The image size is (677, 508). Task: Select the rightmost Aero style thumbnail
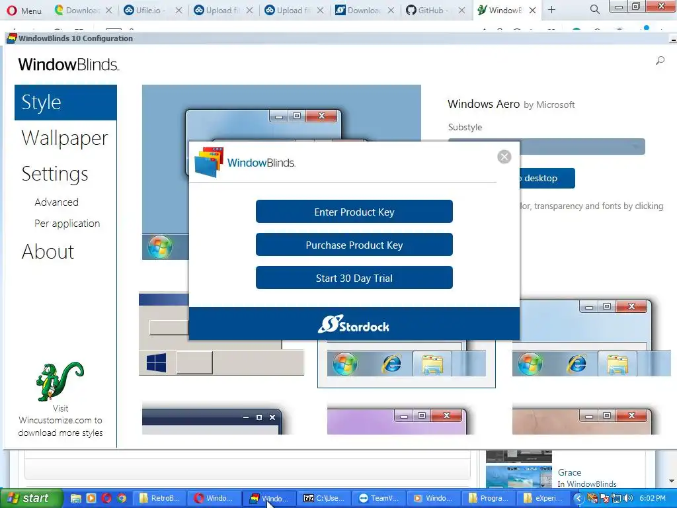(x=590, y=337)
